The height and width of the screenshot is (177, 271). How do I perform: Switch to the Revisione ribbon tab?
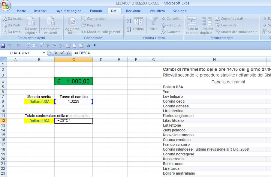pyautogui.click(x=133, y=10)
